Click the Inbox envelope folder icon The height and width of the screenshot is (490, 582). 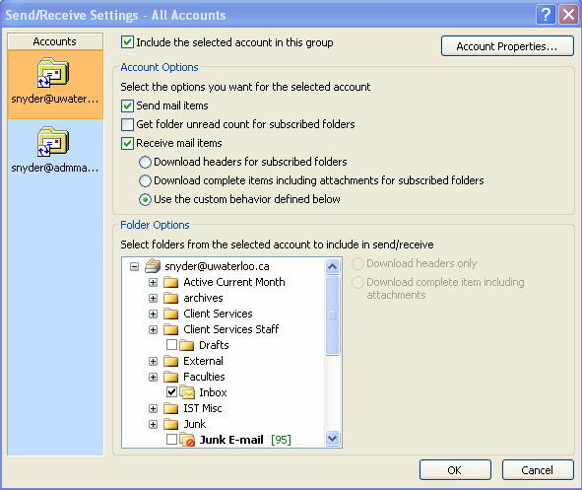click(187, 392)
